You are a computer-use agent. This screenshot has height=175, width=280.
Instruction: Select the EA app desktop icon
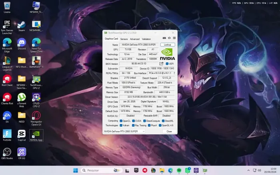[x=7, y=117]
